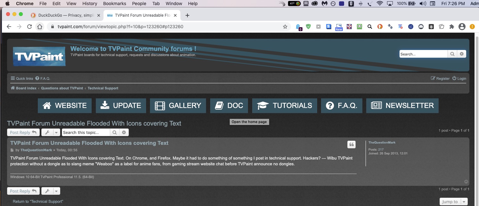The width and height of the screenshot is (479, 206).
Task: Click the Login link
Action: (x=459, y=78)
